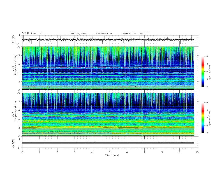Click the ch.2 "Frequency (kHz)" axis label

[x=15, y=111]
